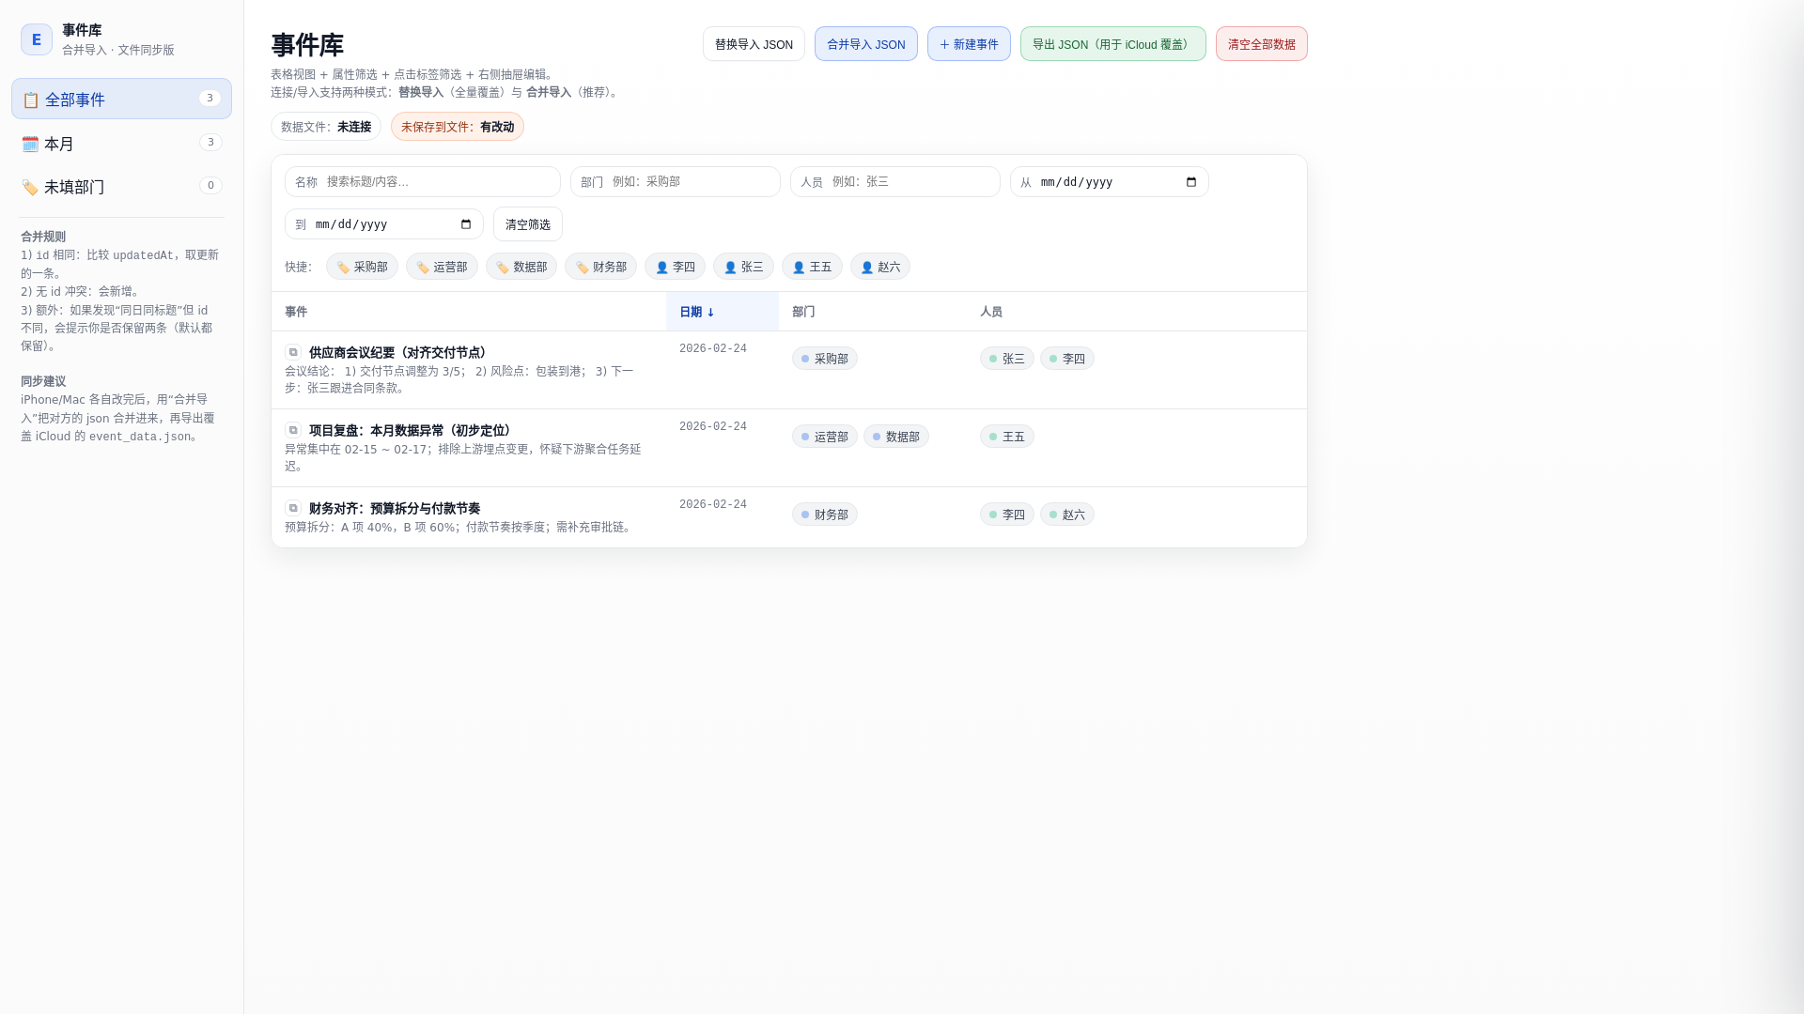
Task: Filter by 数据部 quick tag
Action: pos(521,267)
